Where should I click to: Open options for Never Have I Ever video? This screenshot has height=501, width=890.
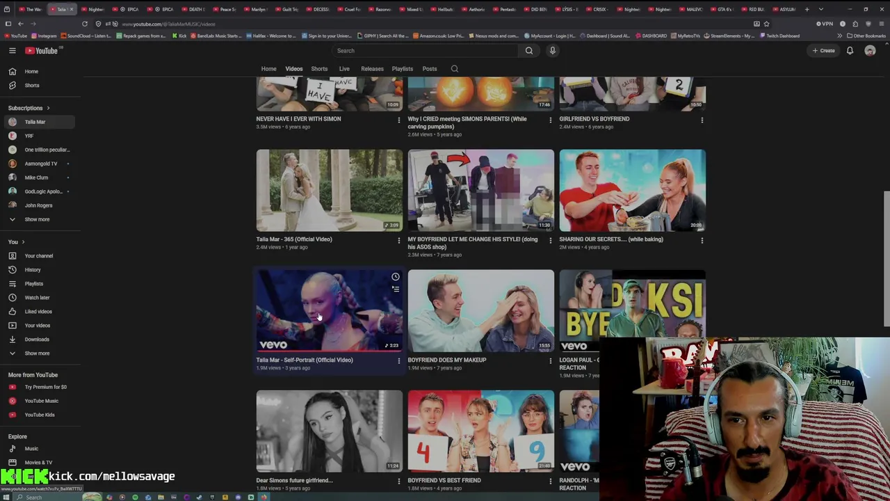tap(398, 120)
